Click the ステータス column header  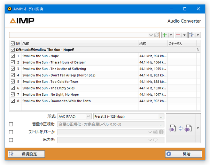coord(182,44)
